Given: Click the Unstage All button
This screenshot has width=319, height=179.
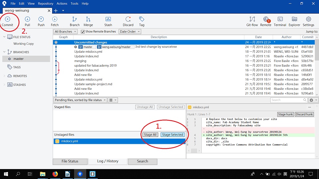Looking at the screenshot, I should pos(145,107).
